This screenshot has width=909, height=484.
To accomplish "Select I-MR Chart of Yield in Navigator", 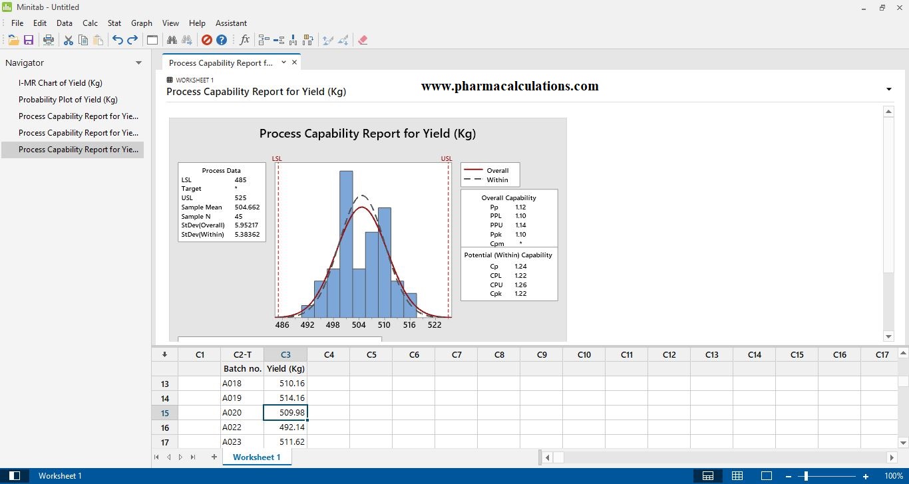I will 60,82.
